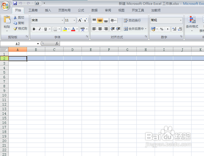
Task: Launch the 数字 dialog launcher
Action: pyautogui.click(x=181, y=37)
